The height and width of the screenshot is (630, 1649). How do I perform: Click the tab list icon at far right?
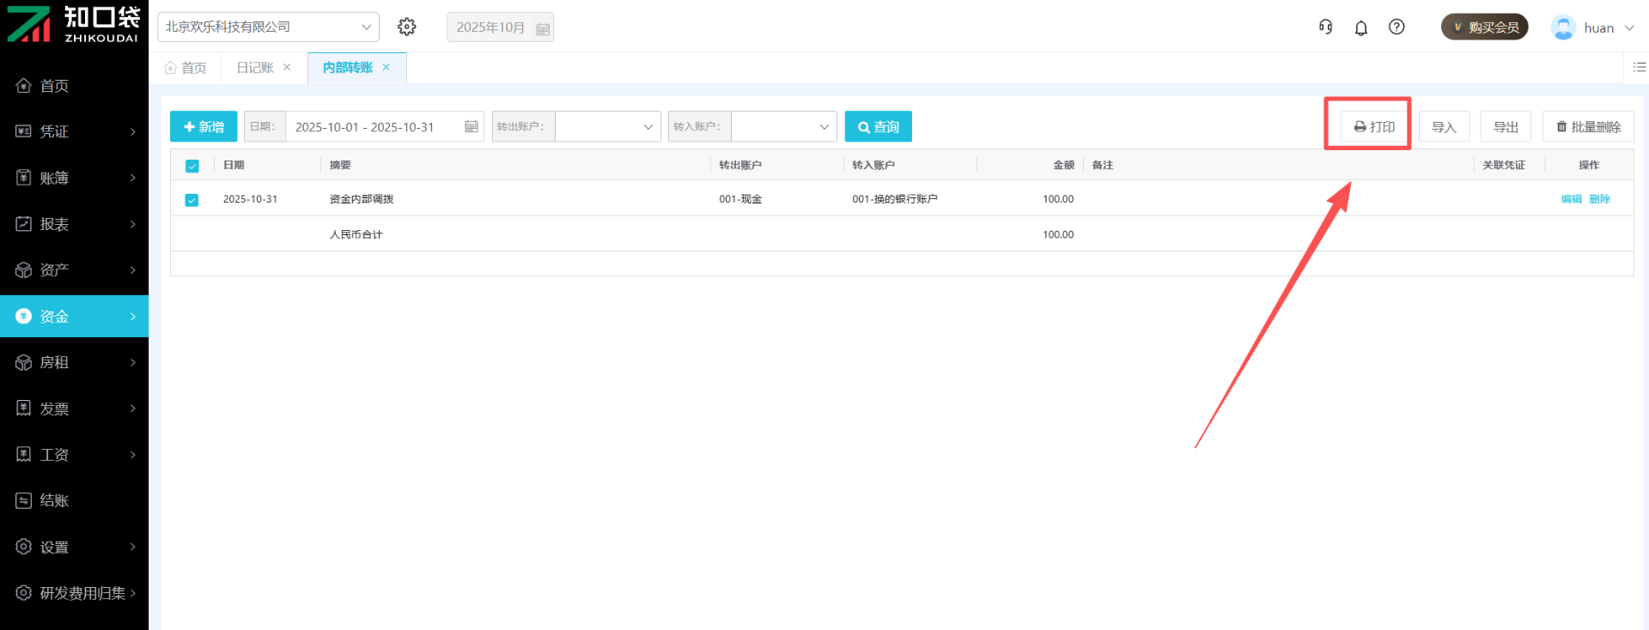coord(1639,67)
